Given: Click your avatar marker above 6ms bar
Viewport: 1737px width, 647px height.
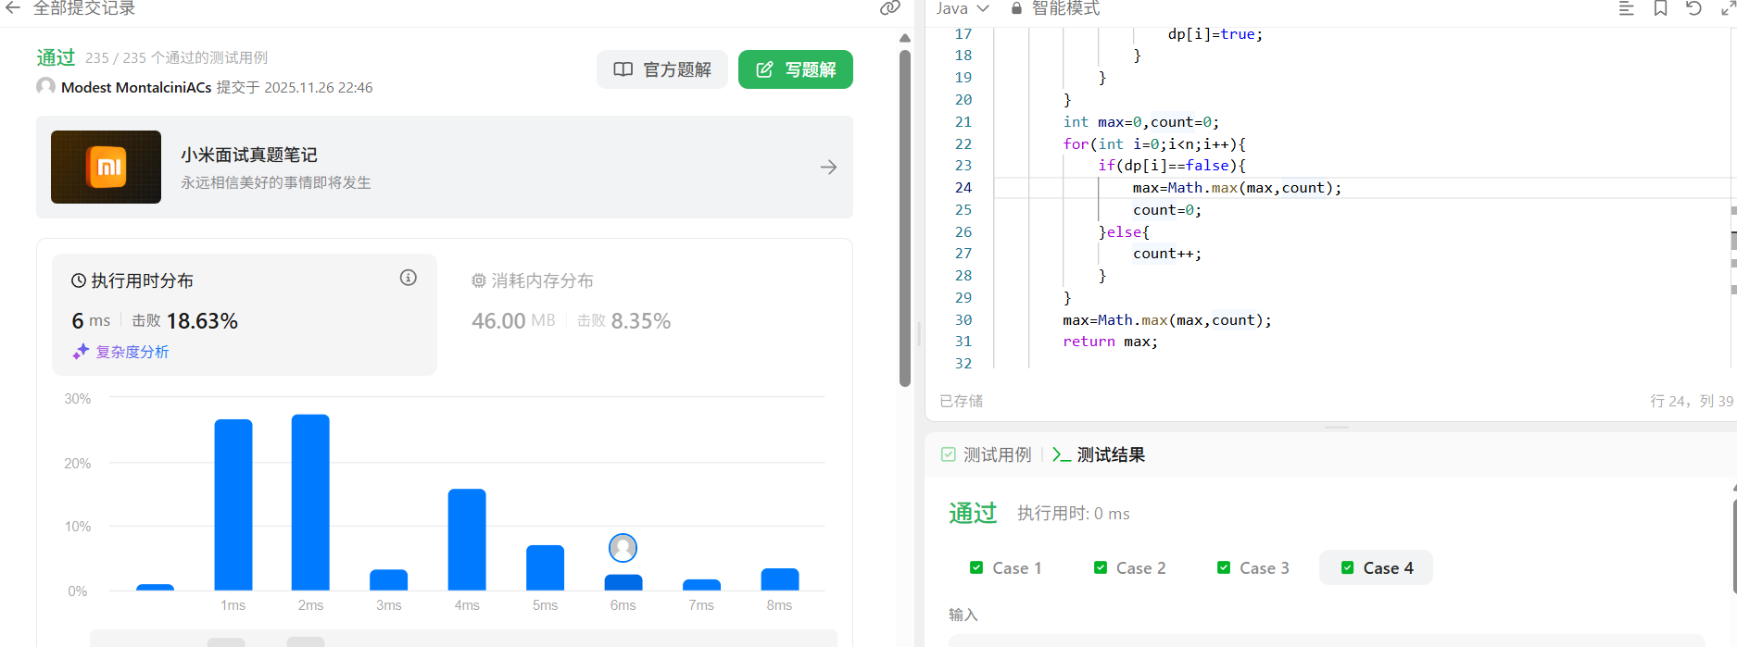Looking at the screenshot, I should (623, 548).
